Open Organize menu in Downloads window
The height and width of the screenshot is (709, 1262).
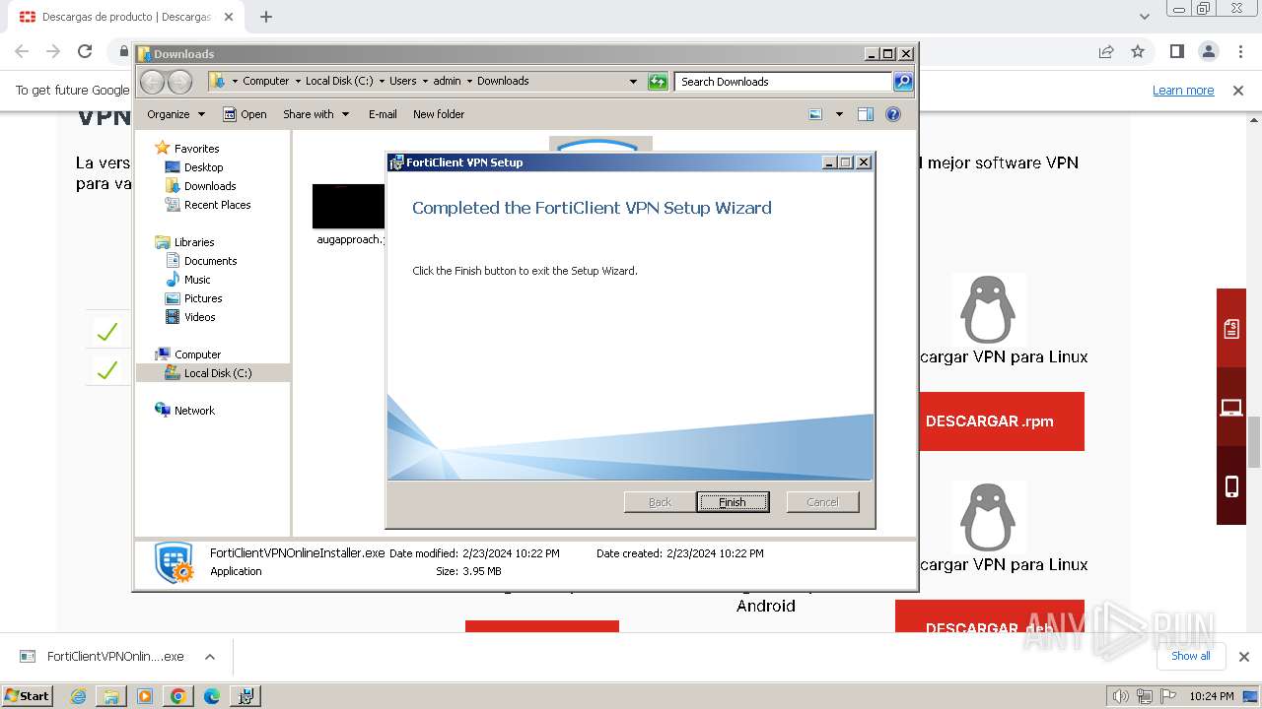coord(175,114)
